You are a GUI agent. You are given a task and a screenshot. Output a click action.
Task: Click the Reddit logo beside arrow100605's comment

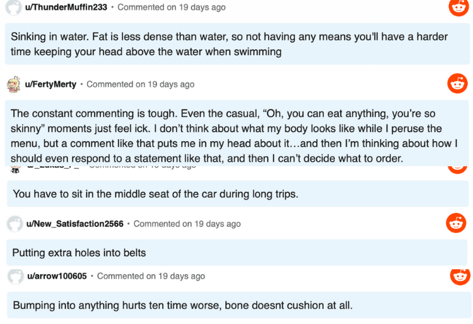pos(460,277)
